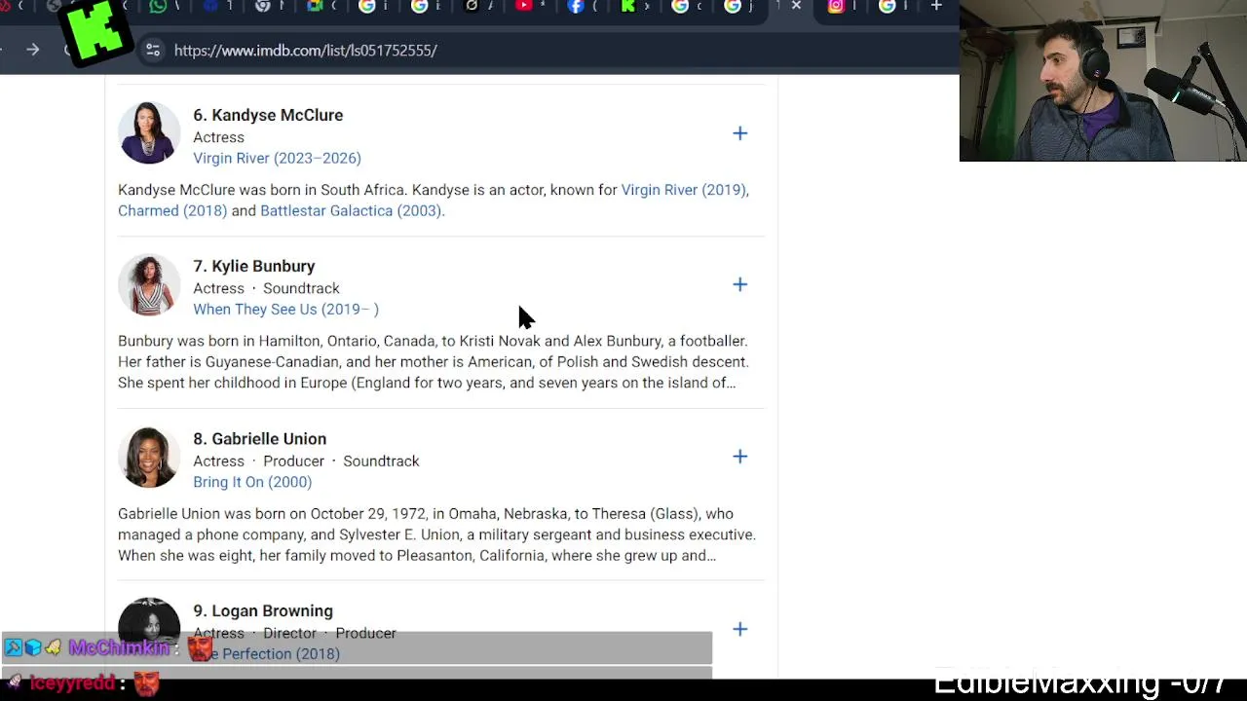
Task: Follow the Virgin River (2019) bio link
Action: pos(685,190)
